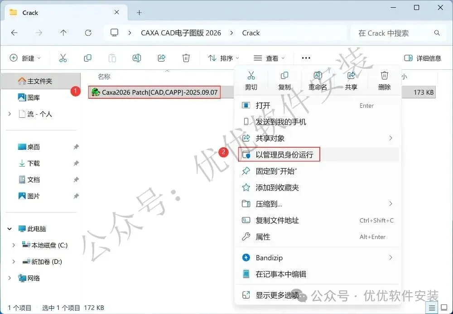
Task: Choose 以管理员身份运行
Action: tap(318, 155)
